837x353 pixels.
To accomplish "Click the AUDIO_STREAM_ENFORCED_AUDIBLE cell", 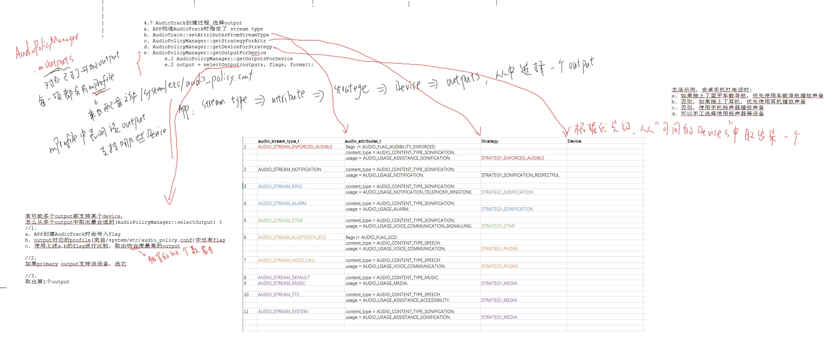I will (x=295, y=147).
